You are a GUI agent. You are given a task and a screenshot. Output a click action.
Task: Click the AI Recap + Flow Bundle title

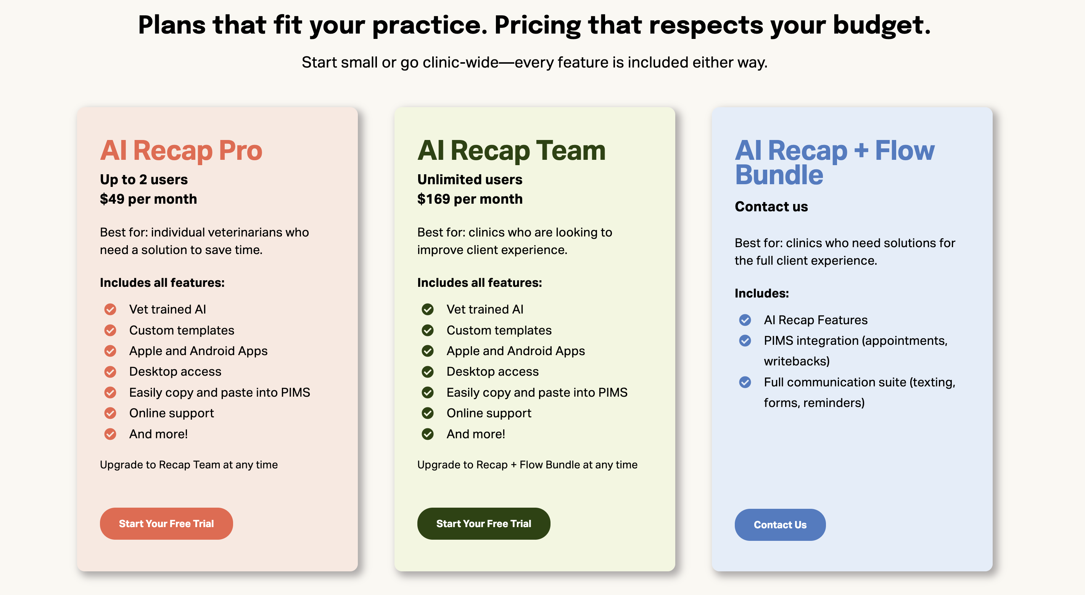834,162
